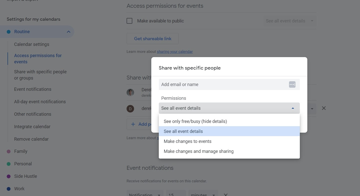Viewport: 360px width, 196px height.
Task: Open Calendar settings in the sidebar
Action: [x=31, y=44]
